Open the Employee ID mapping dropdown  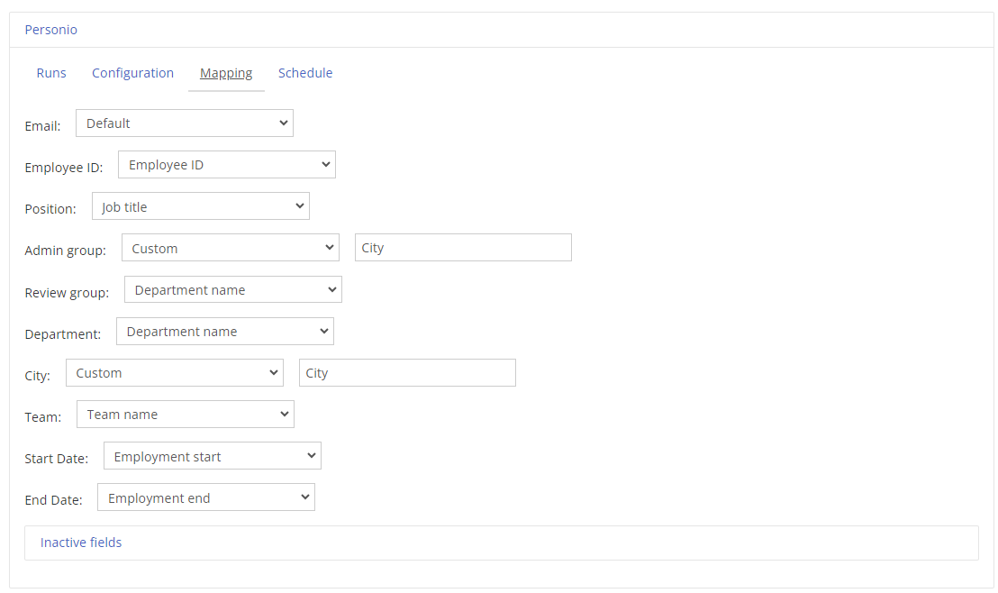(227, 165)
